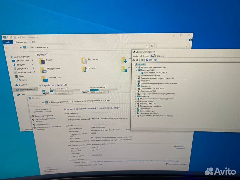
Task: Collapse the Видеоадаптеры node
Action: point(136,70)
